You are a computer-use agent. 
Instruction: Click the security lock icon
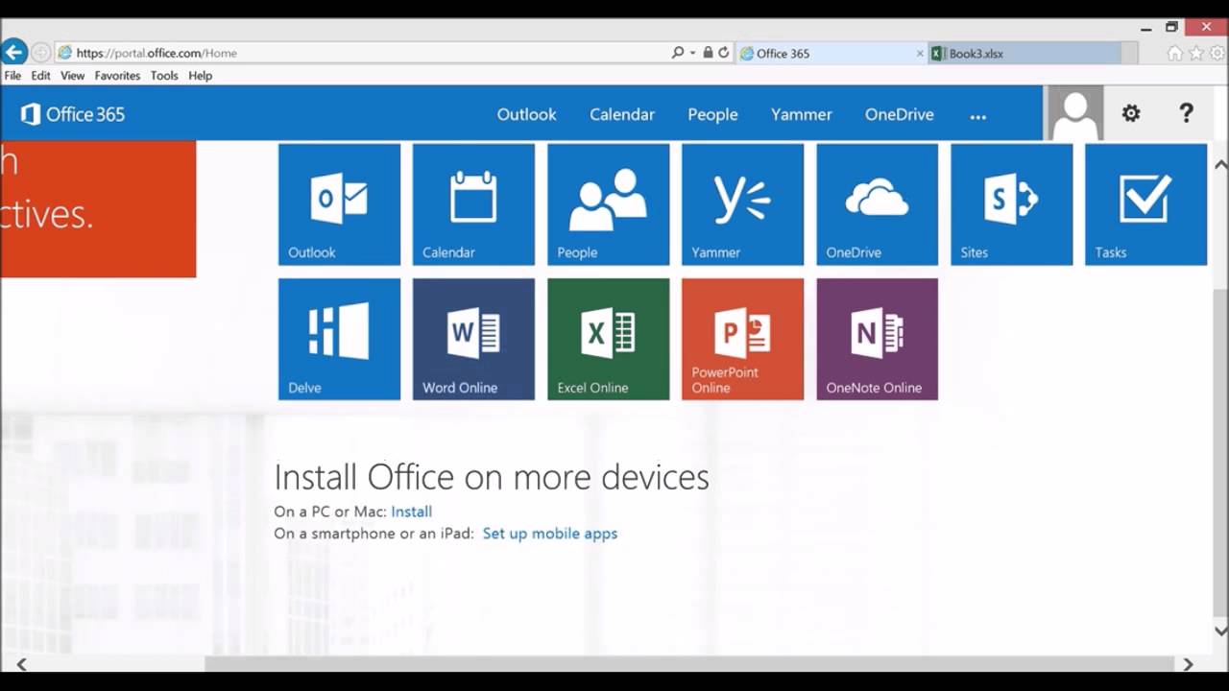[x=708, y=53]
